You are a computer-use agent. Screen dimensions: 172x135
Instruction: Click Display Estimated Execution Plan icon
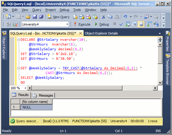(x=128, y=24)
